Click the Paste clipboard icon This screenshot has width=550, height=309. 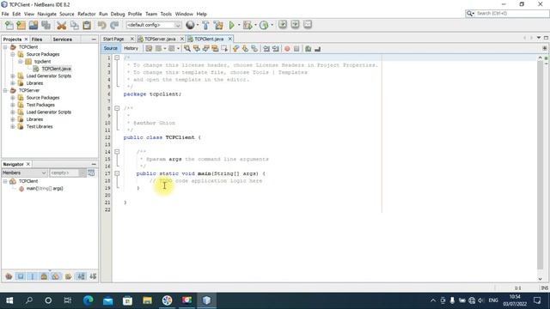(87, 25)
